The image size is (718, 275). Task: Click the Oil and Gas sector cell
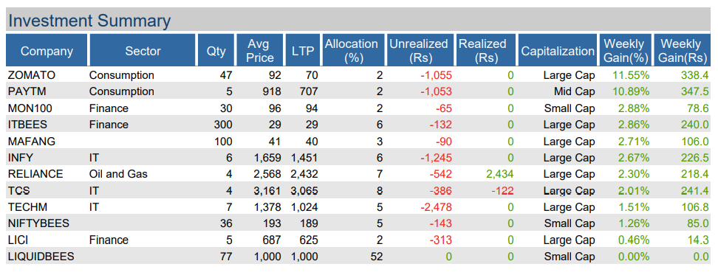click(118, 174)
